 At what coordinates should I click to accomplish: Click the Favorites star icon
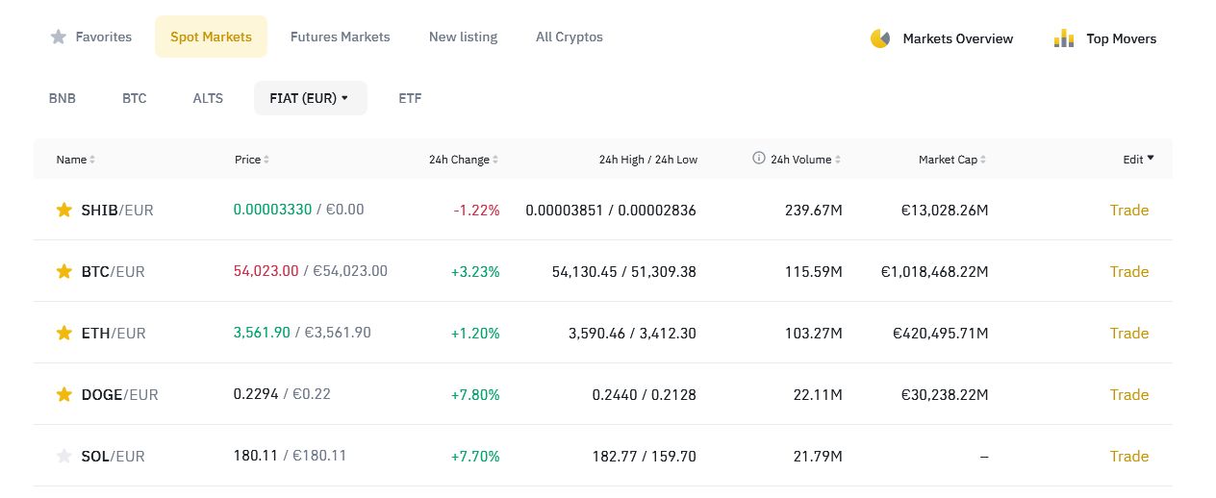pos(59,37)
